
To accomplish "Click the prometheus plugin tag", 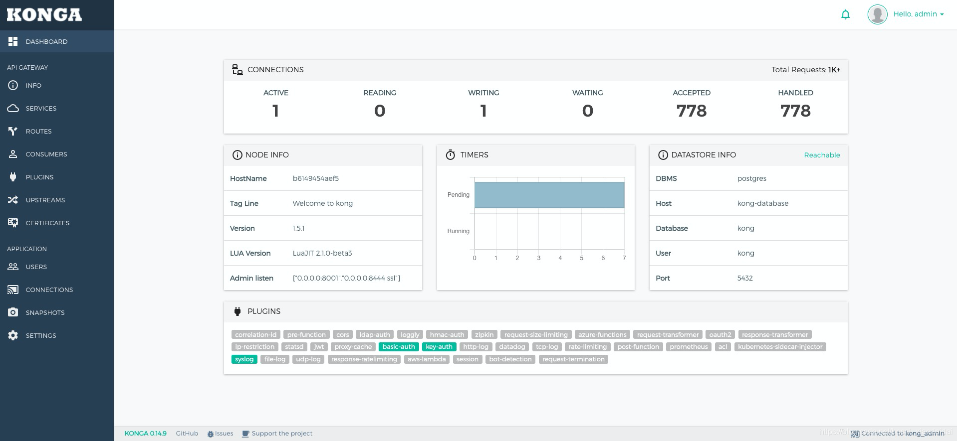I will 689,347.
